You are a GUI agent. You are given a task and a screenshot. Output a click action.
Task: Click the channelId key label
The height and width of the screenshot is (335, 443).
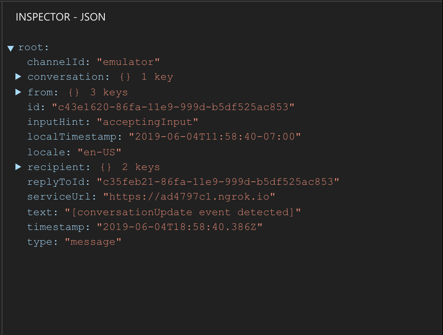(x=53, y=62)
